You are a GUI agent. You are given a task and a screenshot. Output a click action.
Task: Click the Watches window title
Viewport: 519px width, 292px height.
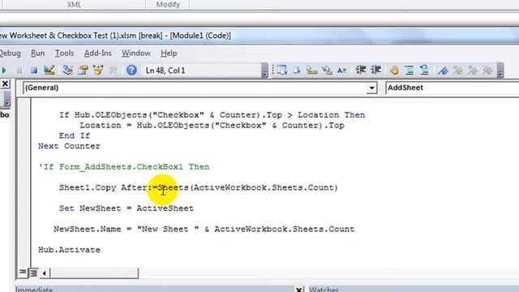(324, 290)
